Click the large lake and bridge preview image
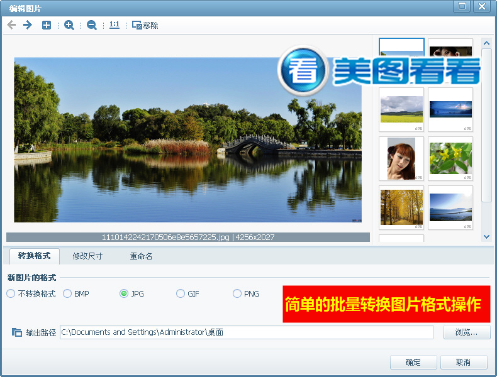 [187, 140]
